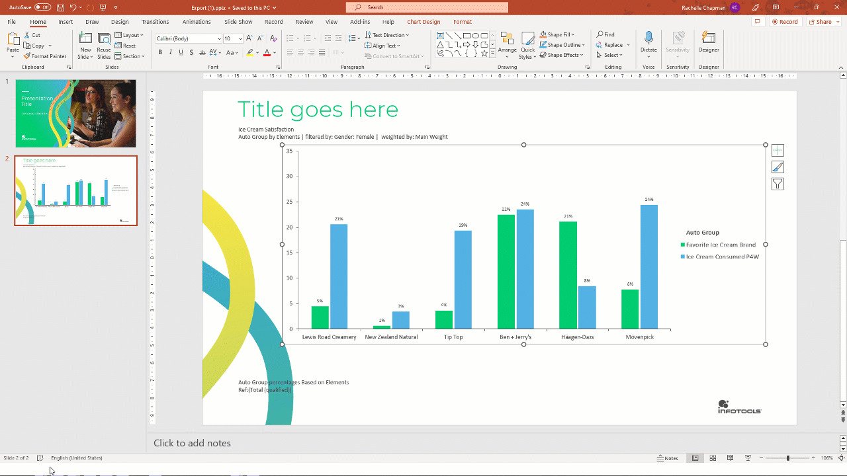Toggle Normal view button
The width and height of the screenshot is (847, 476).
695,458
